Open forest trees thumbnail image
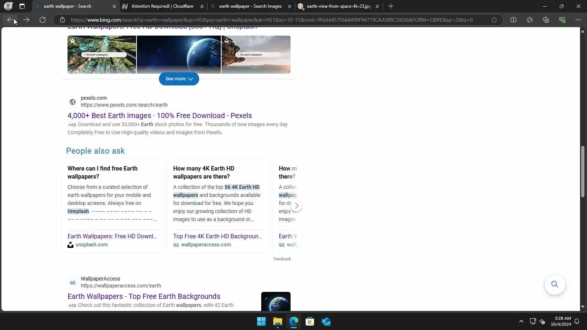The image size is (587, 330). (x=102, y=55)
